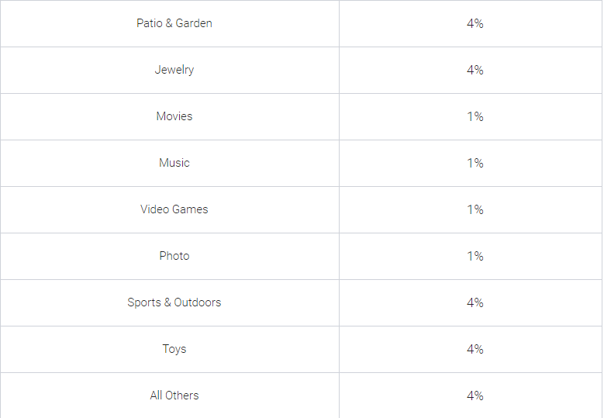604x418 pixels.
Task: Click the Jewelry category cell
Action: [x=174, y=70]
